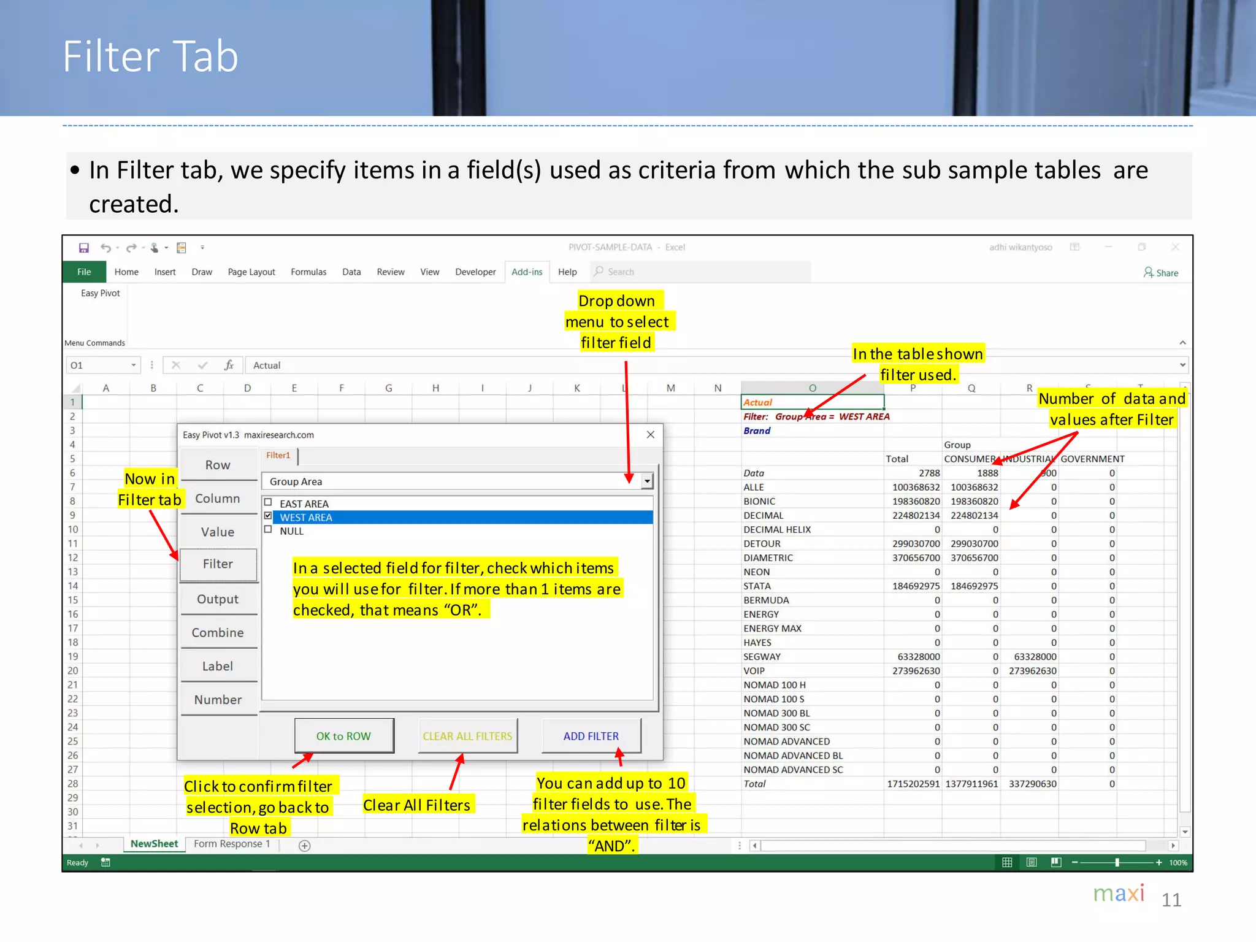Switch to Form Response 1 sheet tab
This screenshot has height=942, width=1256.
(232, 844)
